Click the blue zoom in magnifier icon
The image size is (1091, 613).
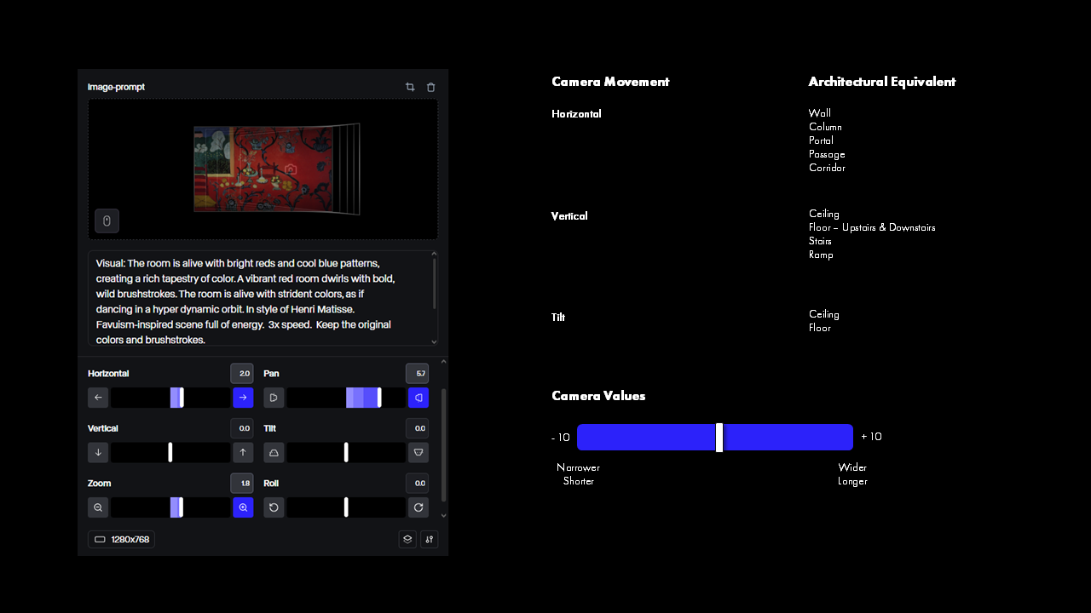coord(243,507)
